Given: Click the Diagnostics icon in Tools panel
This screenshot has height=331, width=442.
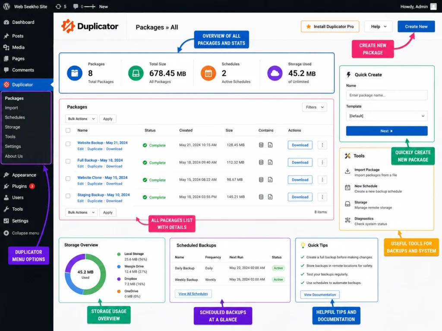Looking at the screenshot, I should click(x=347, y=220).
